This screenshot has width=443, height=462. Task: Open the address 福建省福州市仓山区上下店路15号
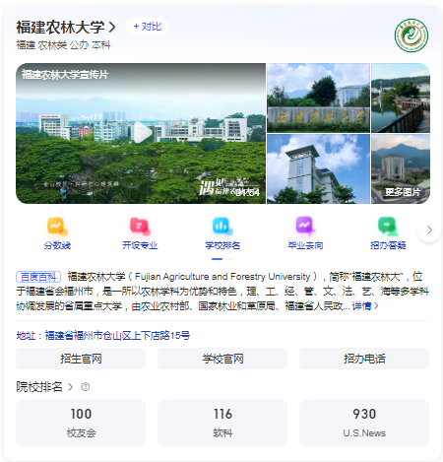pos(103,335)
